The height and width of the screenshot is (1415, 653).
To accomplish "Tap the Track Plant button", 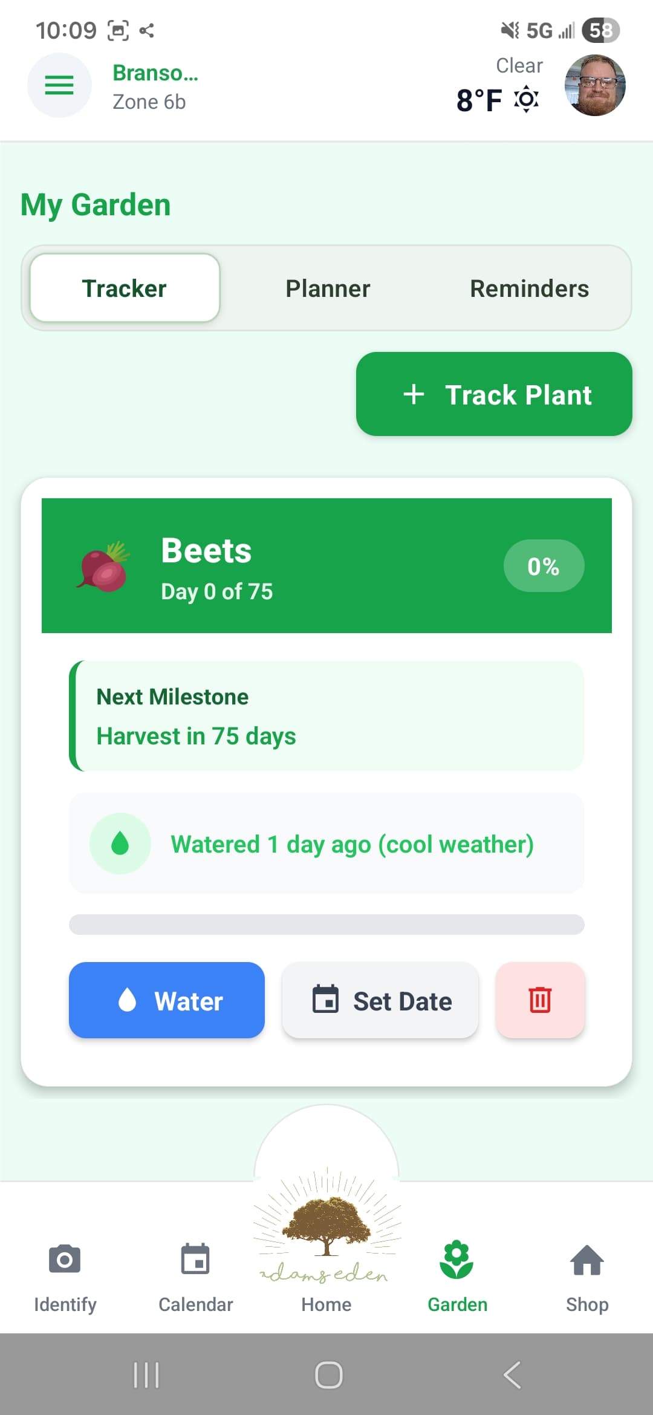I will pyautogui.click(x=494, y=394).
